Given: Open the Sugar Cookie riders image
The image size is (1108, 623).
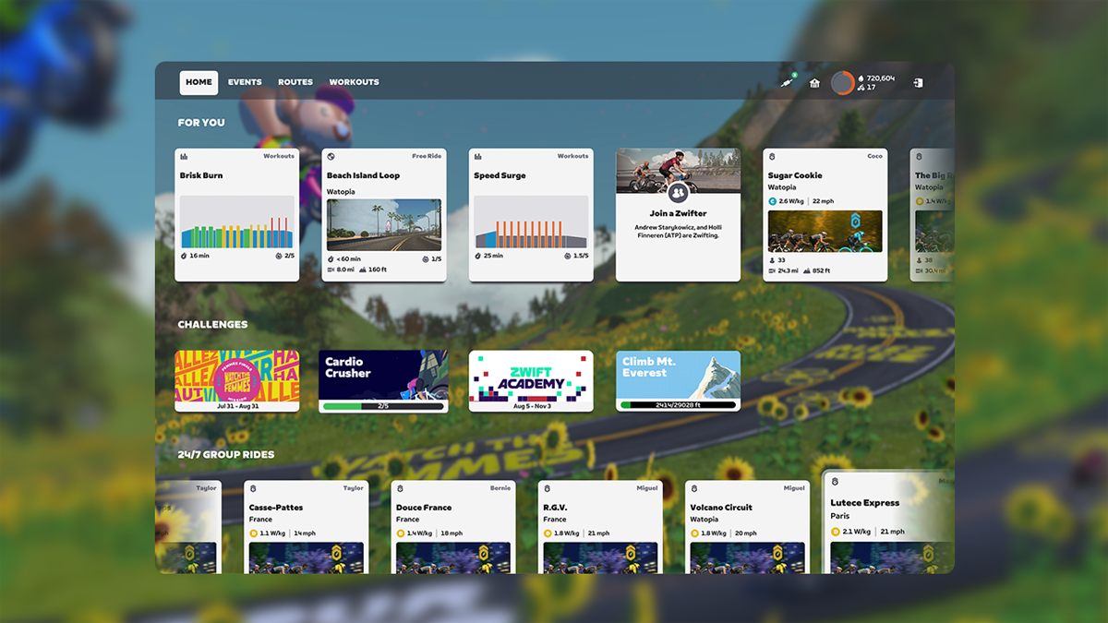Looking at the screenshot, I should [x=825, y=231].
